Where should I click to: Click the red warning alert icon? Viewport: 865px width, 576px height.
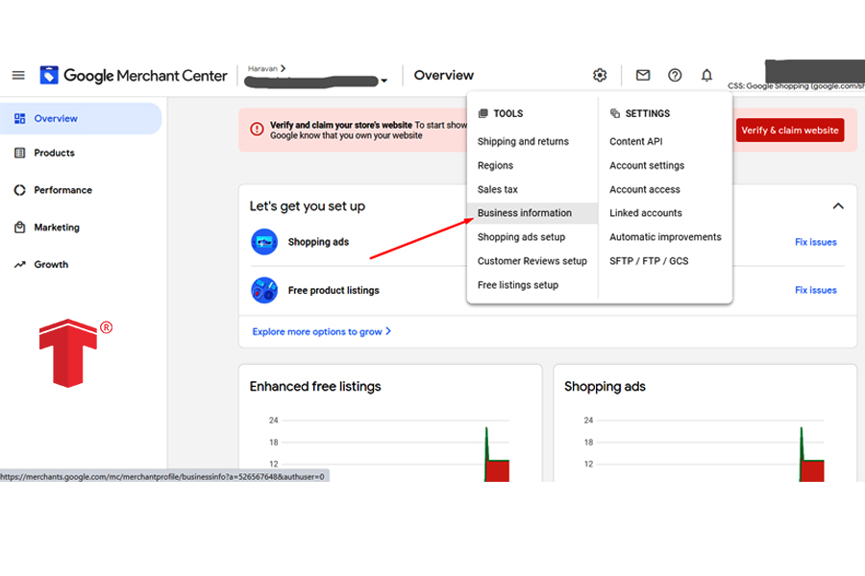257,129
